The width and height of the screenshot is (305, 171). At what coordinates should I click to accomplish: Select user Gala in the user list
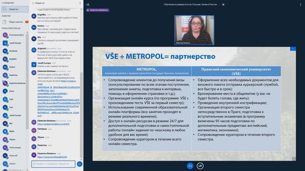point(14,99)
